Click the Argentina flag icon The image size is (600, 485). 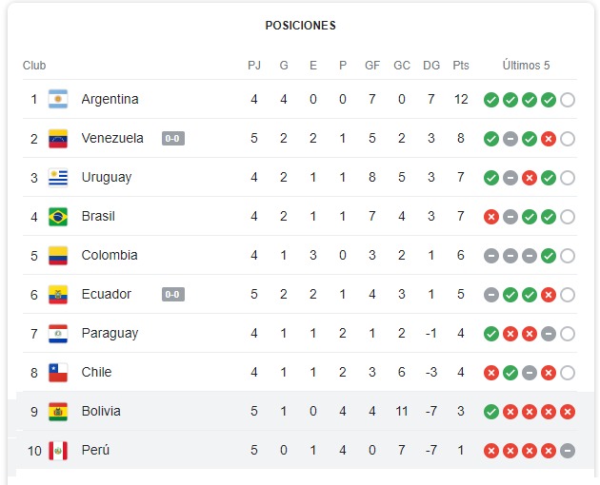click(58, 99)
